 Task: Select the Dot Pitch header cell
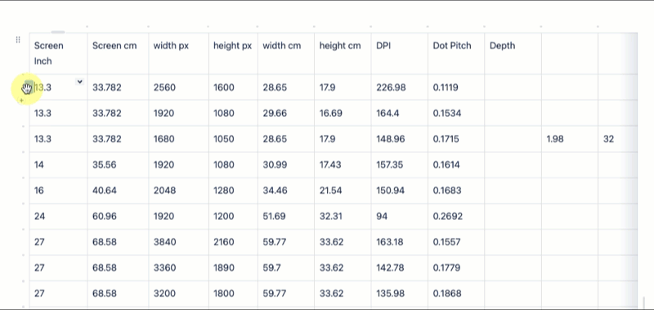click(456, 53)
